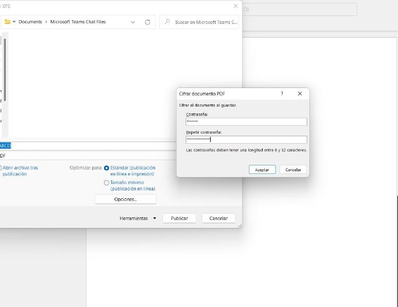Click the Opciones... button
Image resolution: width=398 pixels, height=307 pixels.
125,199
